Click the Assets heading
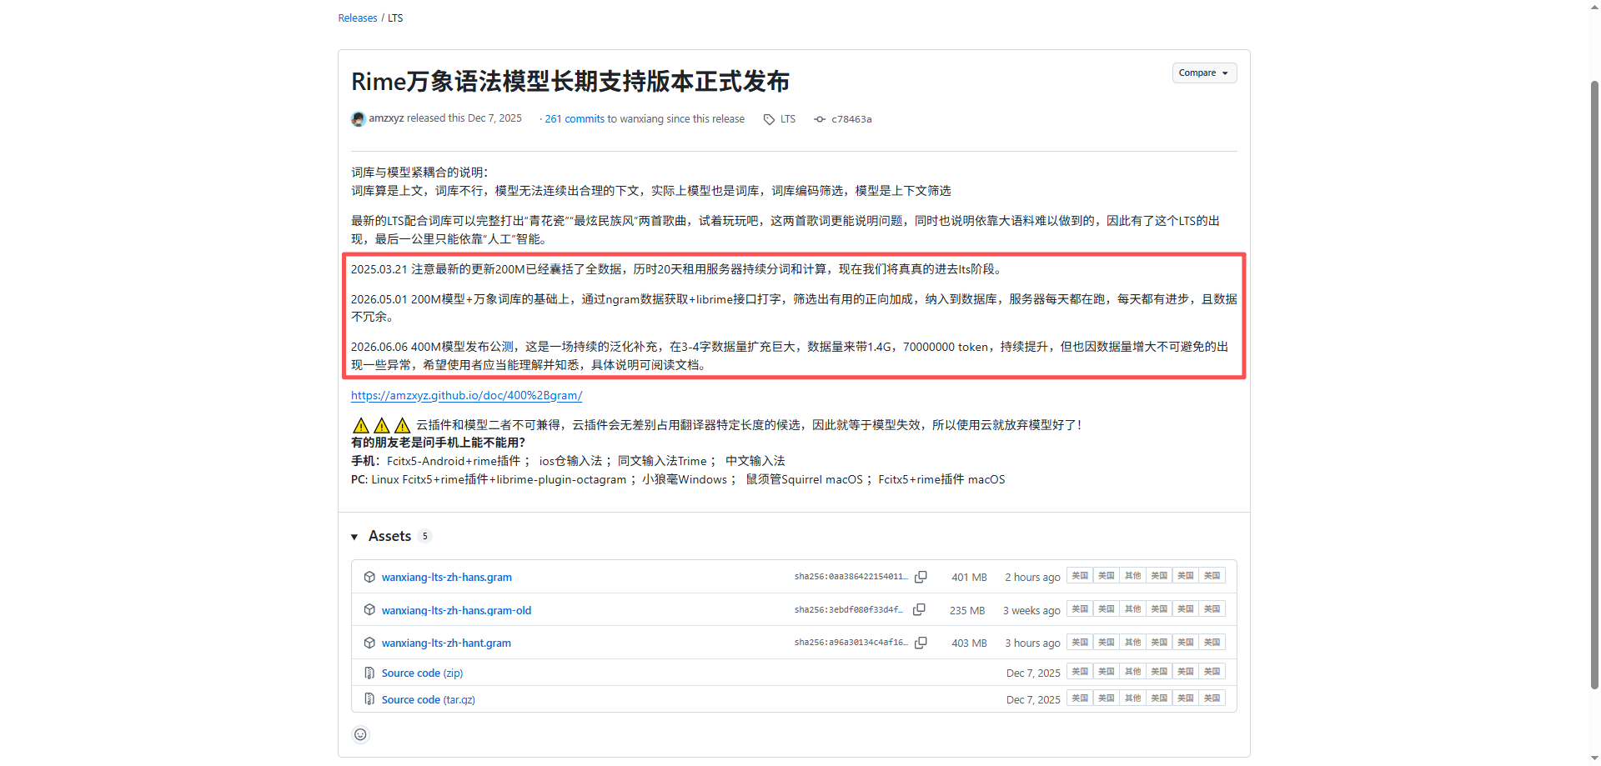 (x=389, y=536)
